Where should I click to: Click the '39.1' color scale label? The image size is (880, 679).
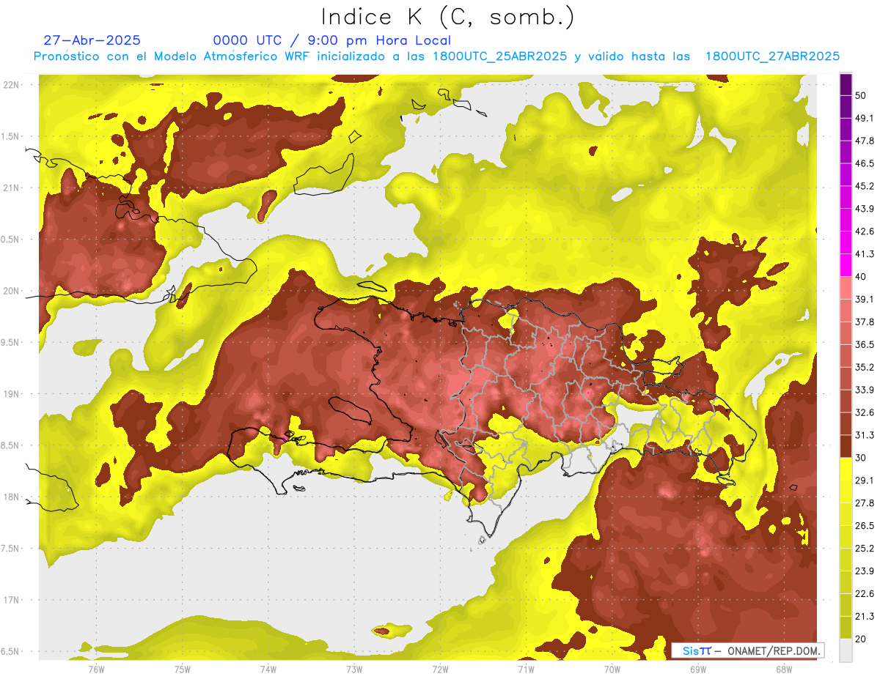(865, 300)
